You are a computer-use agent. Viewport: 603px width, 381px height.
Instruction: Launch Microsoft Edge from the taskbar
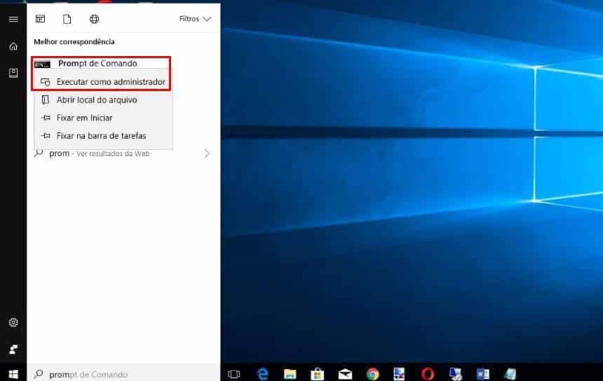pyautogui.click(x=264, y=374)
